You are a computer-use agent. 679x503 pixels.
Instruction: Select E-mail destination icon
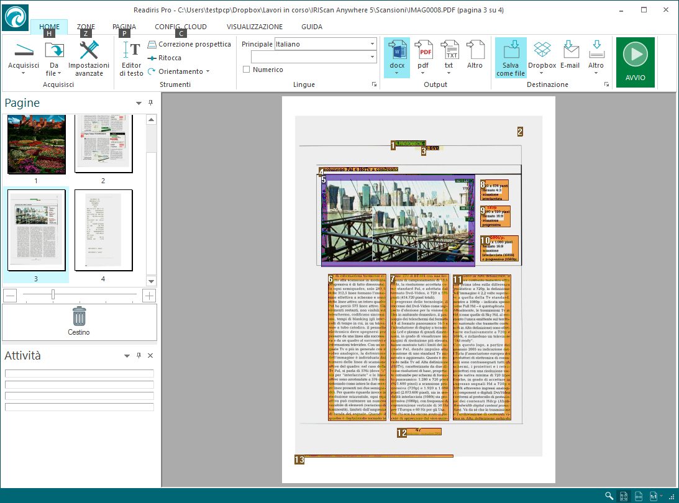(570, 54)
